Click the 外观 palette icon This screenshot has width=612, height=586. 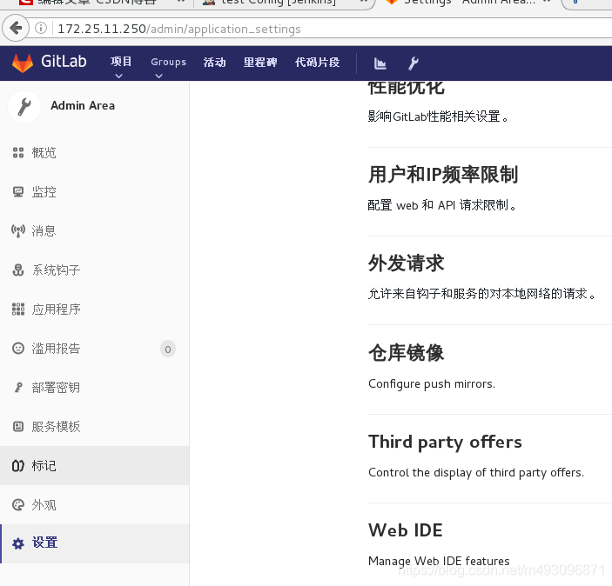18,505
